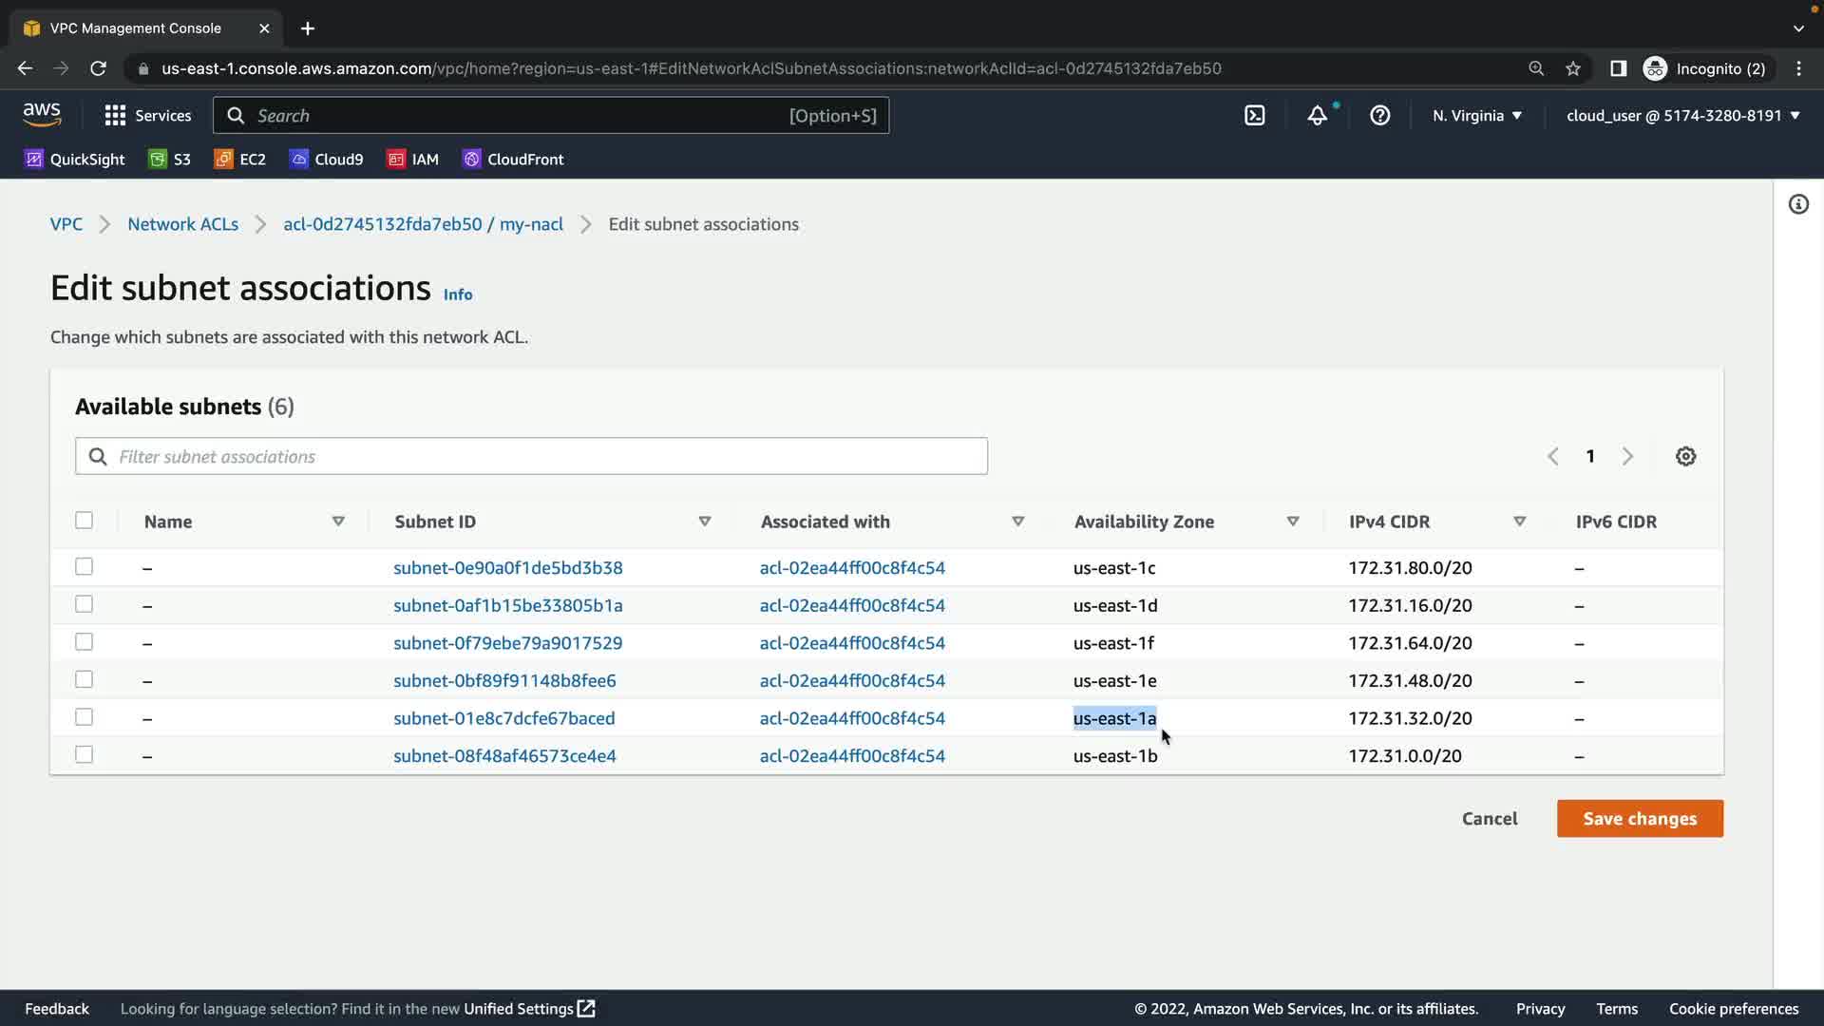Expand the N. Virginia region dropdown
The width and height of the screenshot is (1824, 1026).
[1477, 116]
